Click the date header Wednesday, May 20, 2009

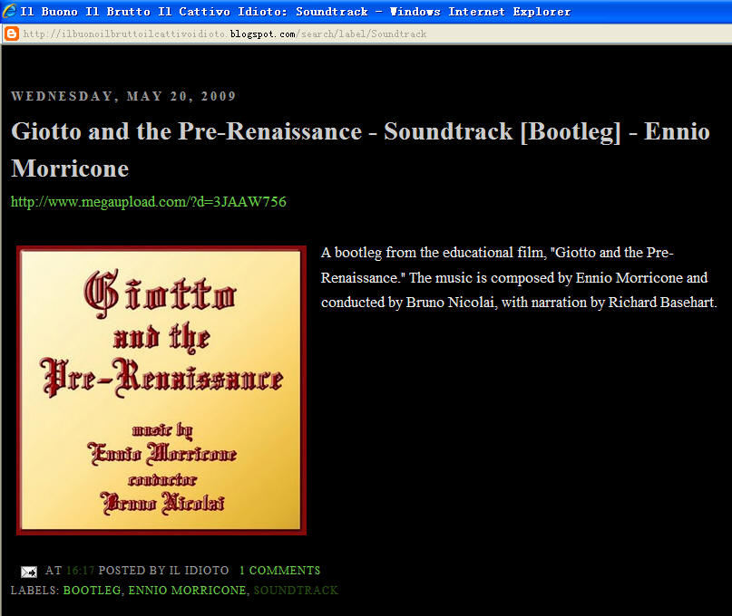[123, 96]
